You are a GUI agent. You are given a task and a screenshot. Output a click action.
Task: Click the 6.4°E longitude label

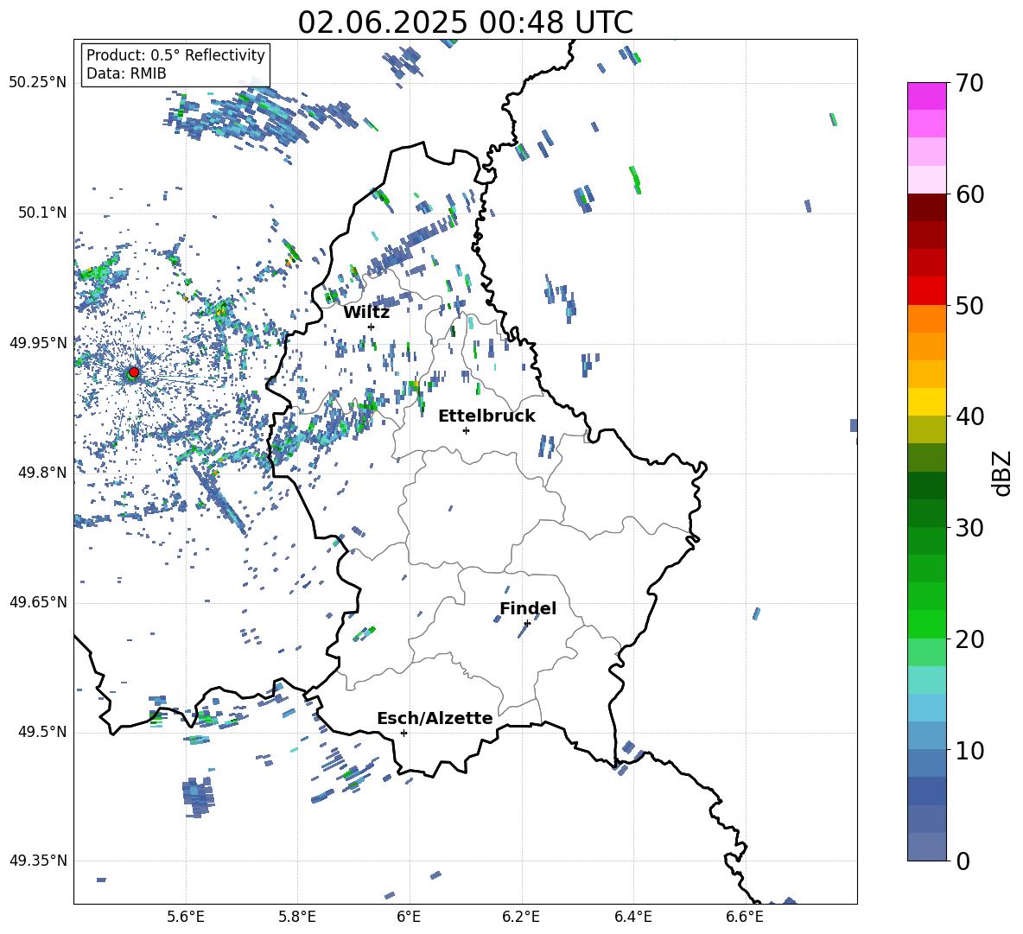(632, 917)
